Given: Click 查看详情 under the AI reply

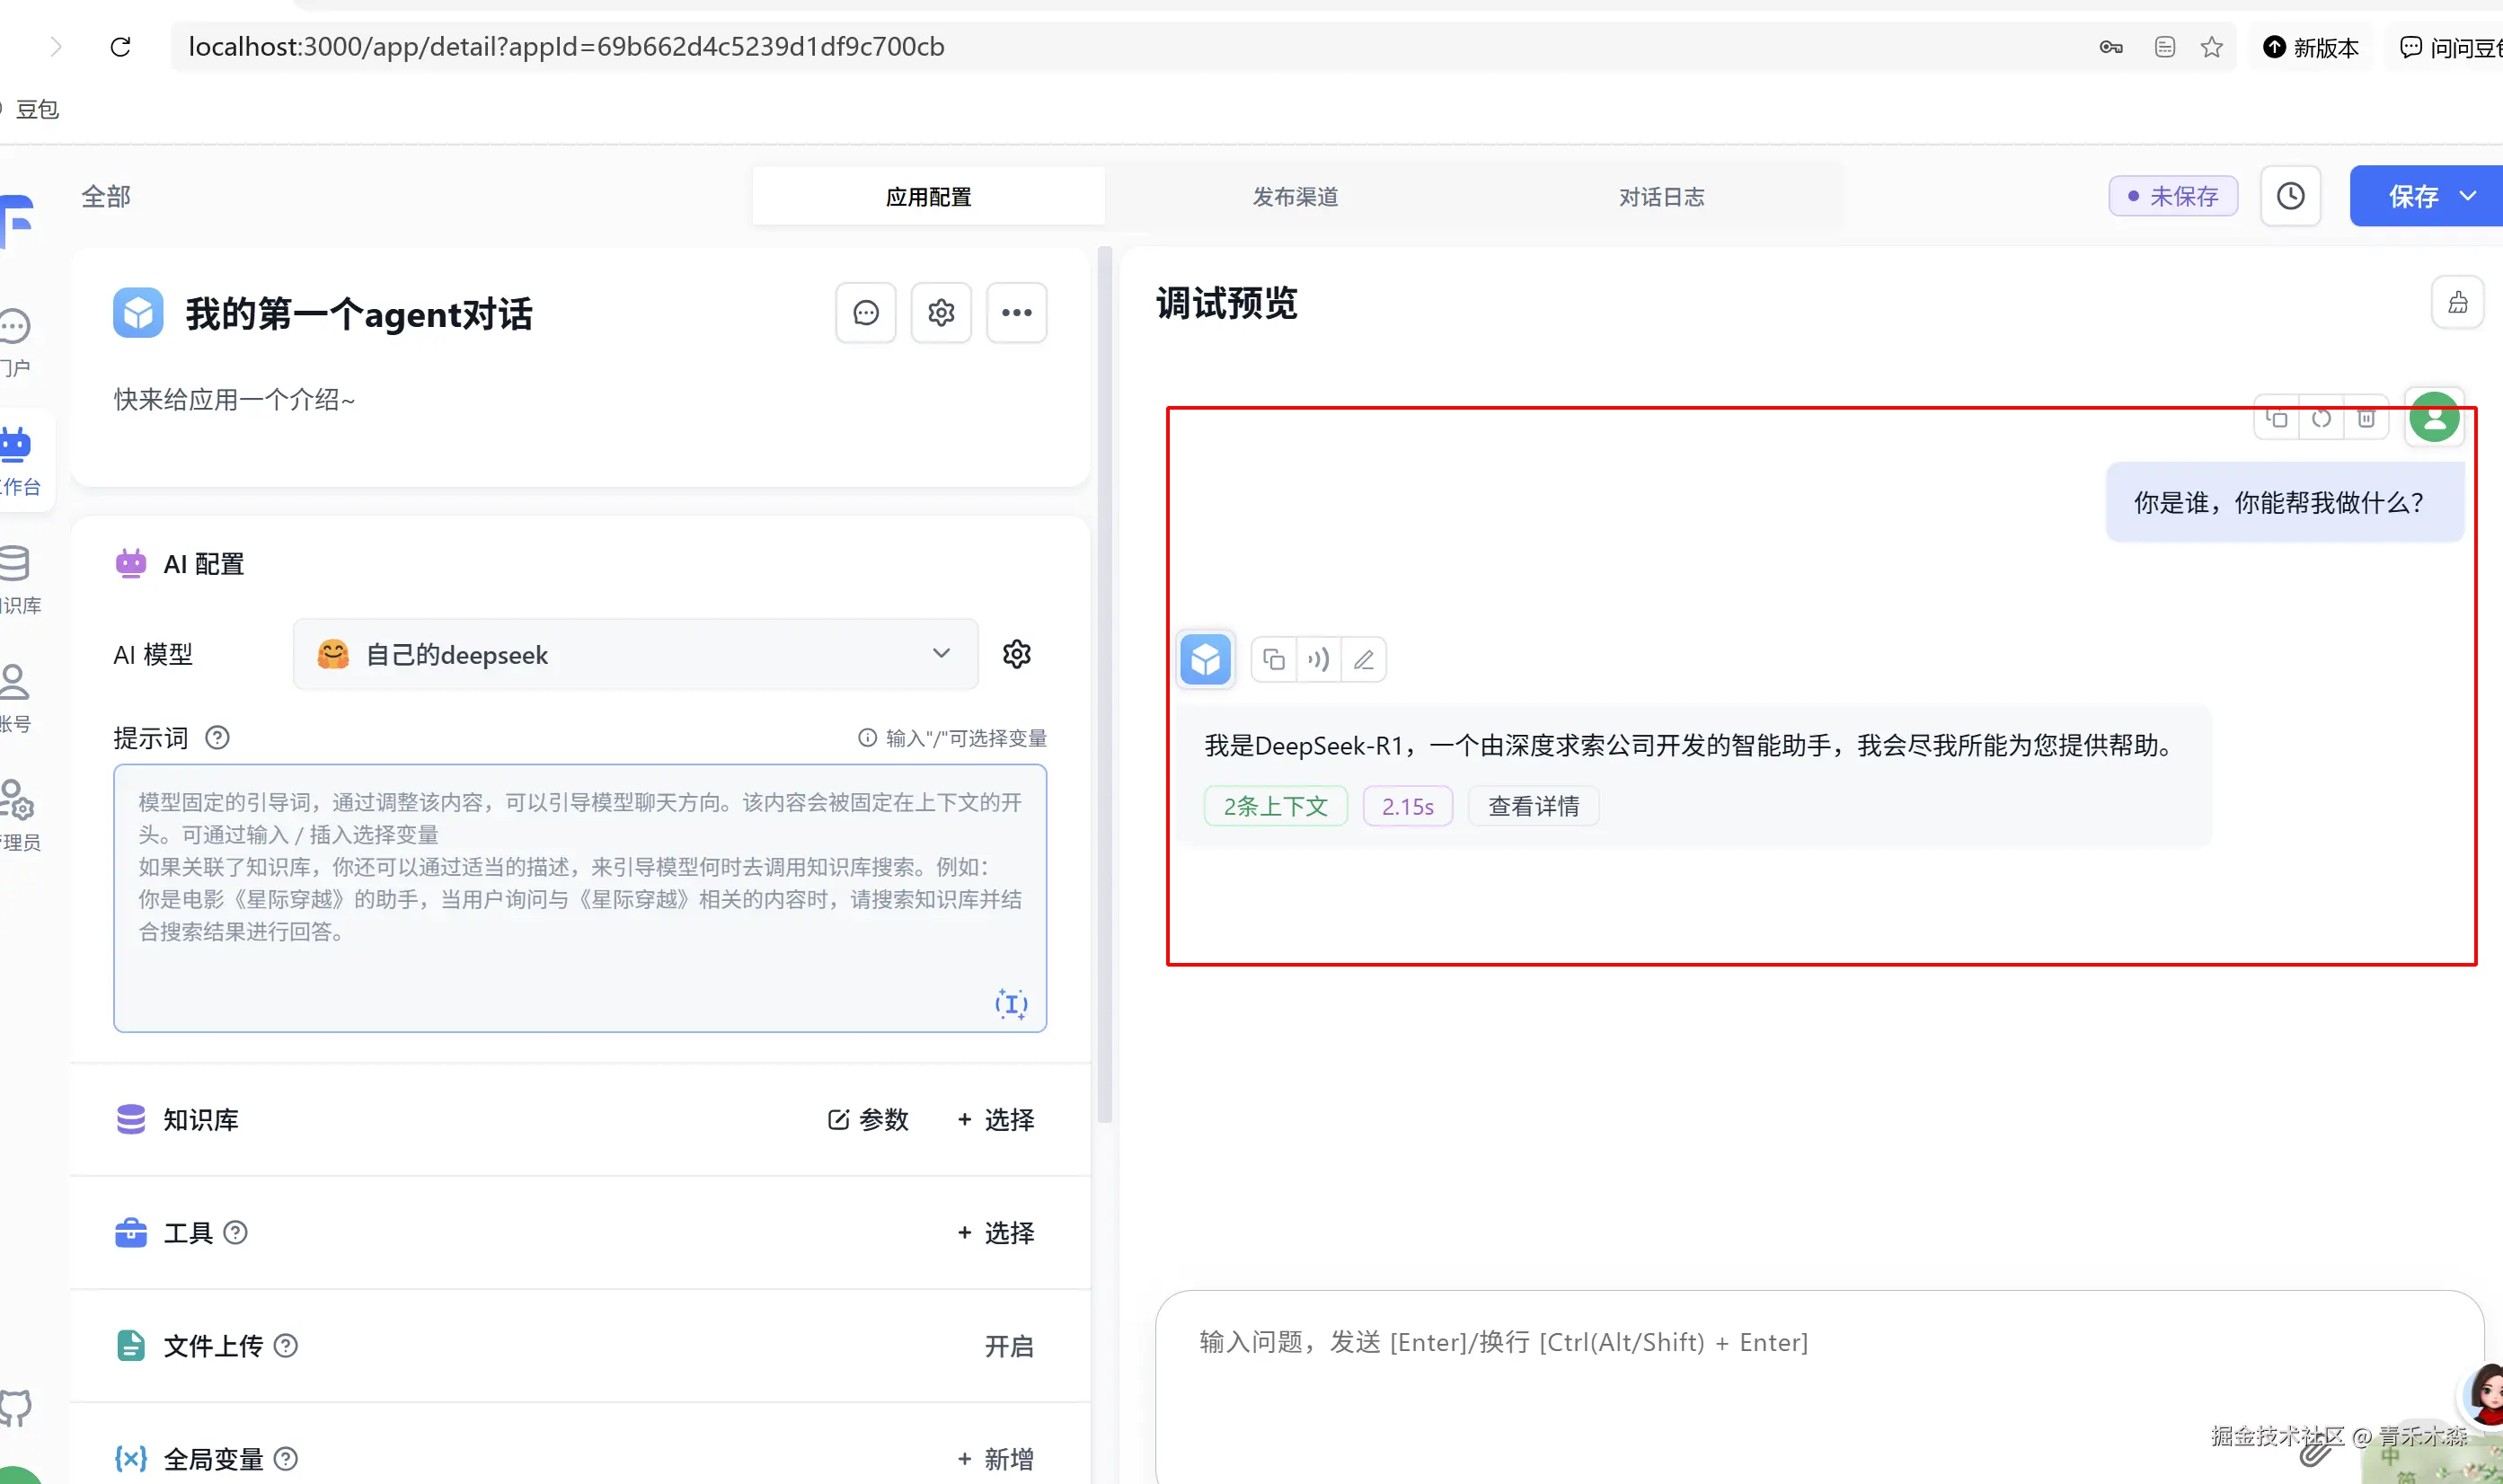Looking at the screenshot, I should point(1533,806).
